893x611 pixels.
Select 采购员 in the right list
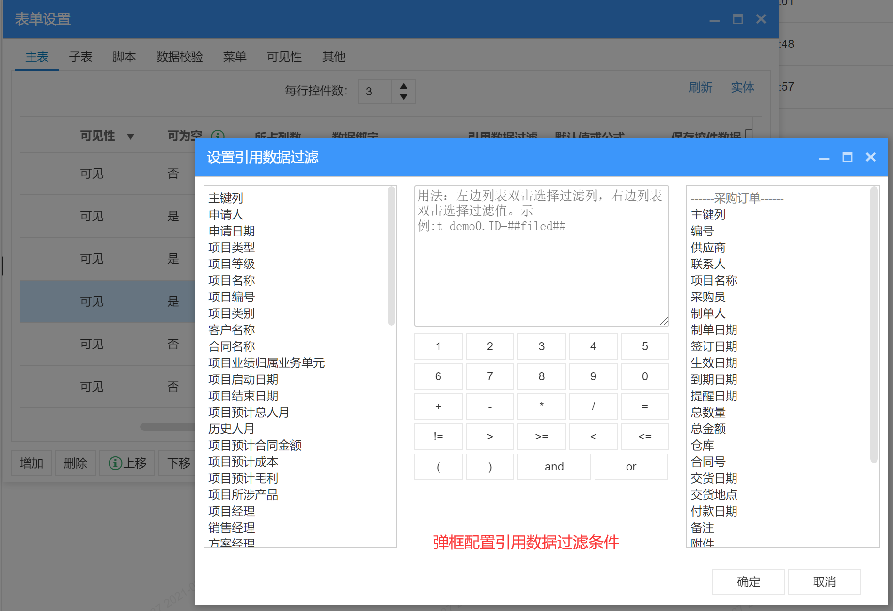pyautogui.click(x=708, y=297)
